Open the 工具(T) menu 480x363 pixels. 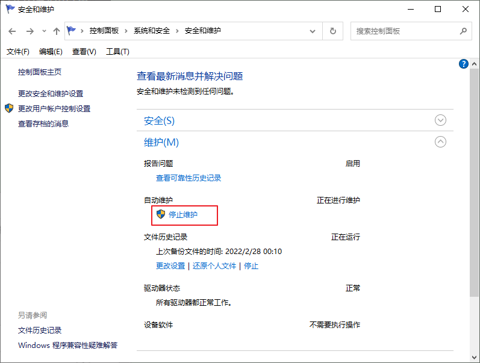click(117, 52)
